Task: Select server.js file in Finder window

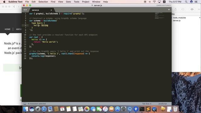Action: click(x=177, y=20)
